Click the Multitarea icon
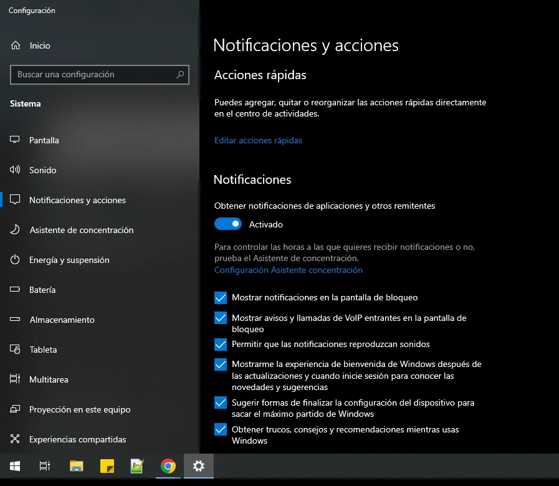559x486 pixels. click(x=14, y=379)
